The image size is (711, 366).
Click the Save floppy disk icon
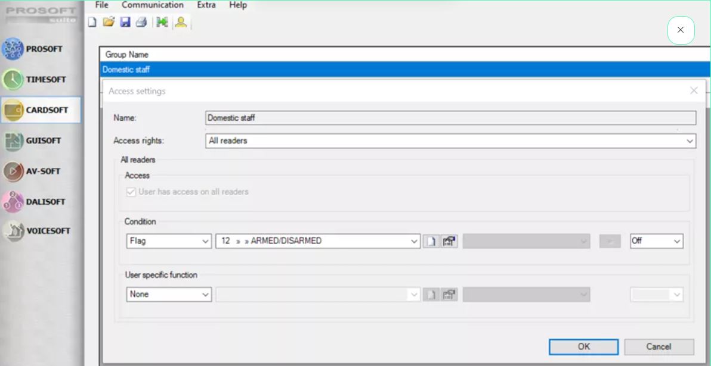[125, 23]
